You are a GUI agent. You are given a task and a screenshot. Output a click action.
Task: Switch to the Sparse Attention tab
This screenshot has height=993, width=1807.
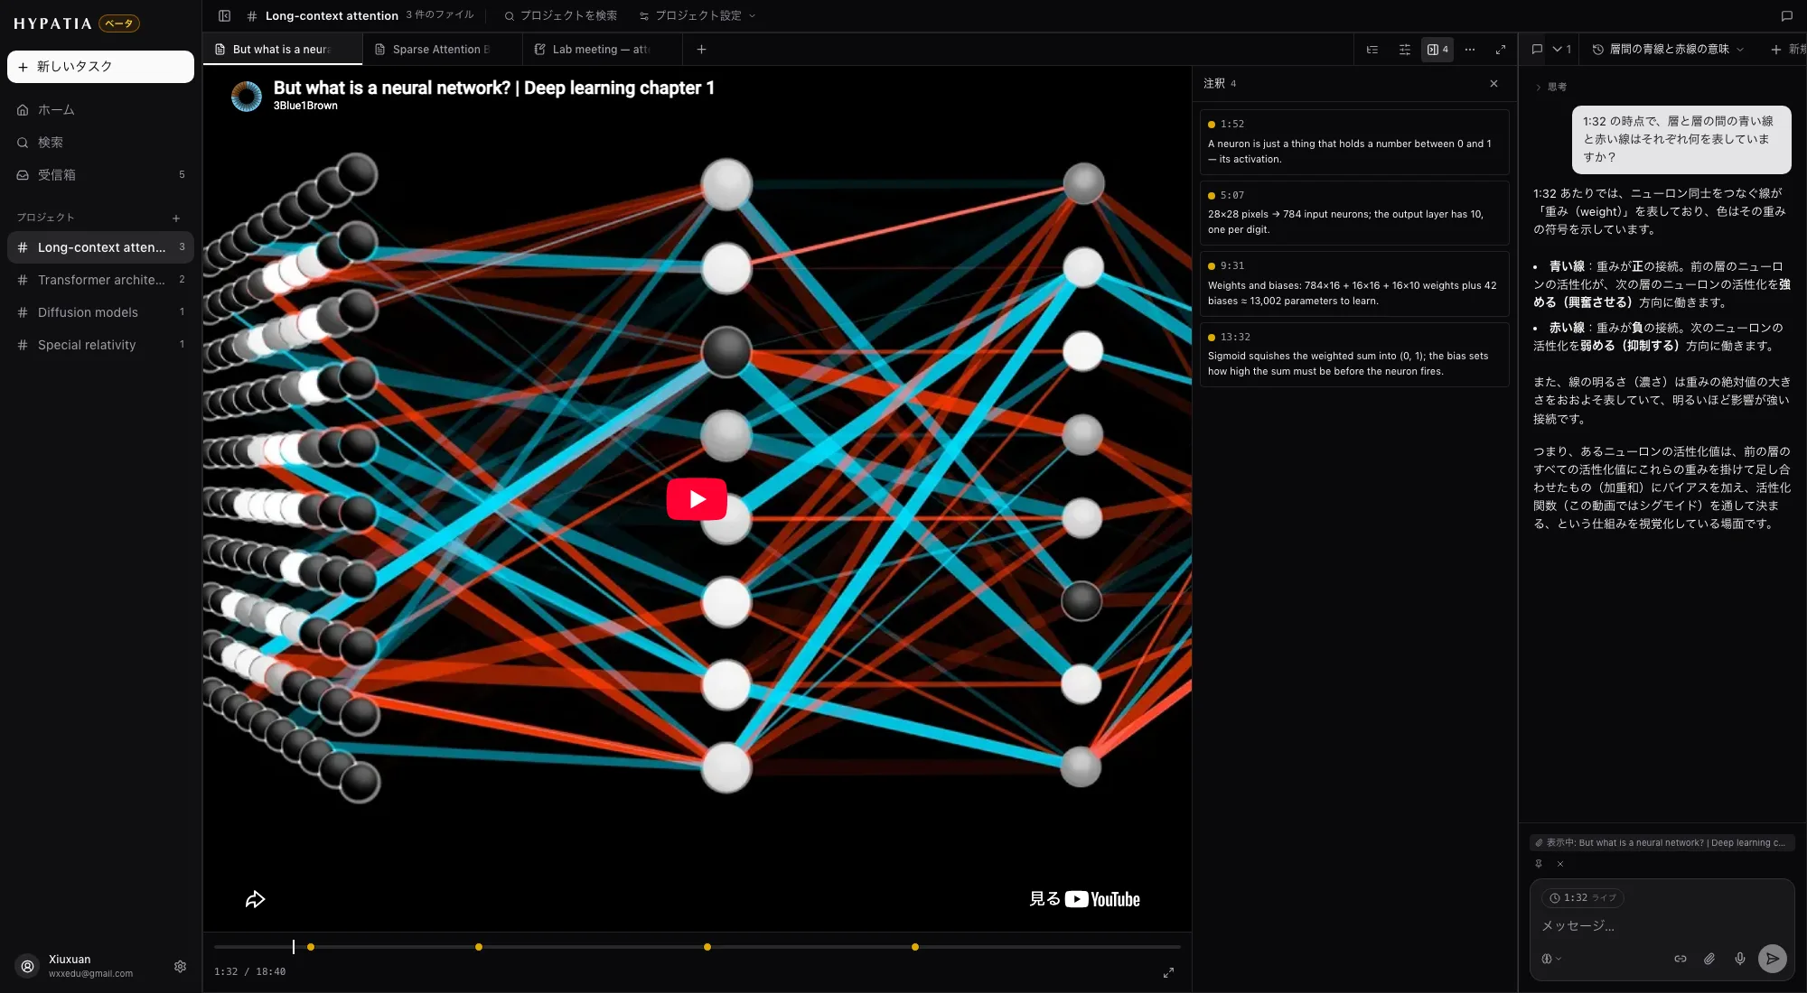click(442, 50)
